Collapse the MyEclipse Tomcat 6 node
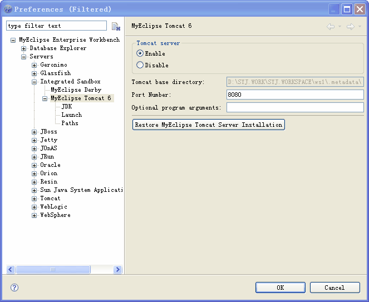This screenshot has width=369, height=302. coord(45,98)
